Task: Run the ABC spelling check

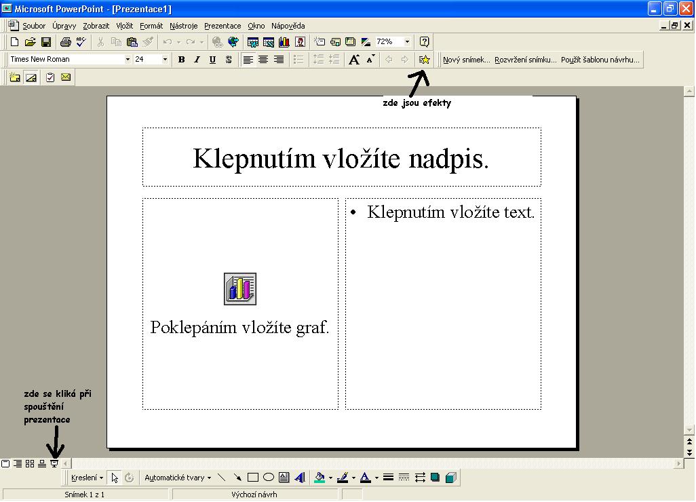Action: 81,42
